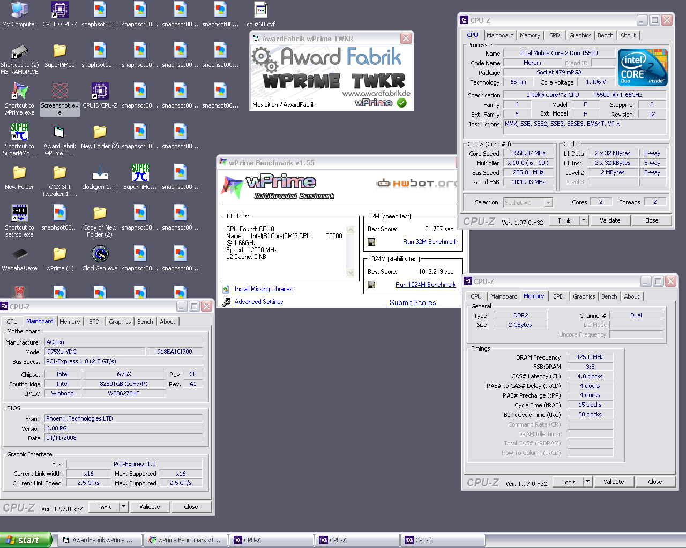Switch to AwardFabrik wPrime taskbar item
Image resolution: width=686 pixels, height=548 pixels.
100,540
